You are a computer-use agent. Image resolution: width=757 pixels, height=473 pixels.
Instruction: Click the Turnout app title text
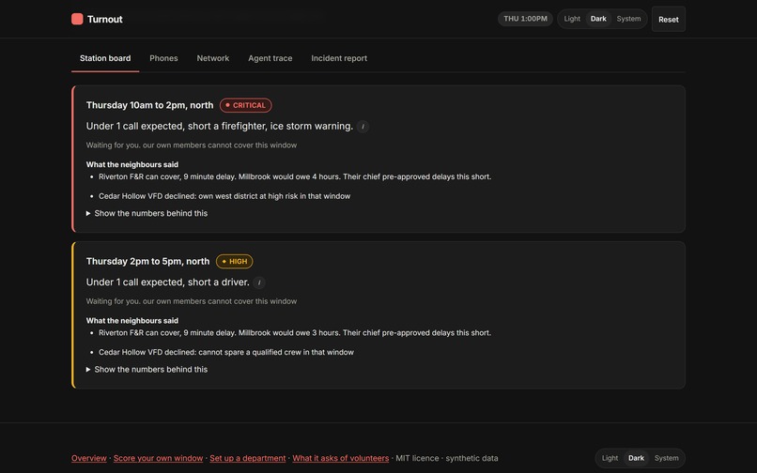coord(105,20)
